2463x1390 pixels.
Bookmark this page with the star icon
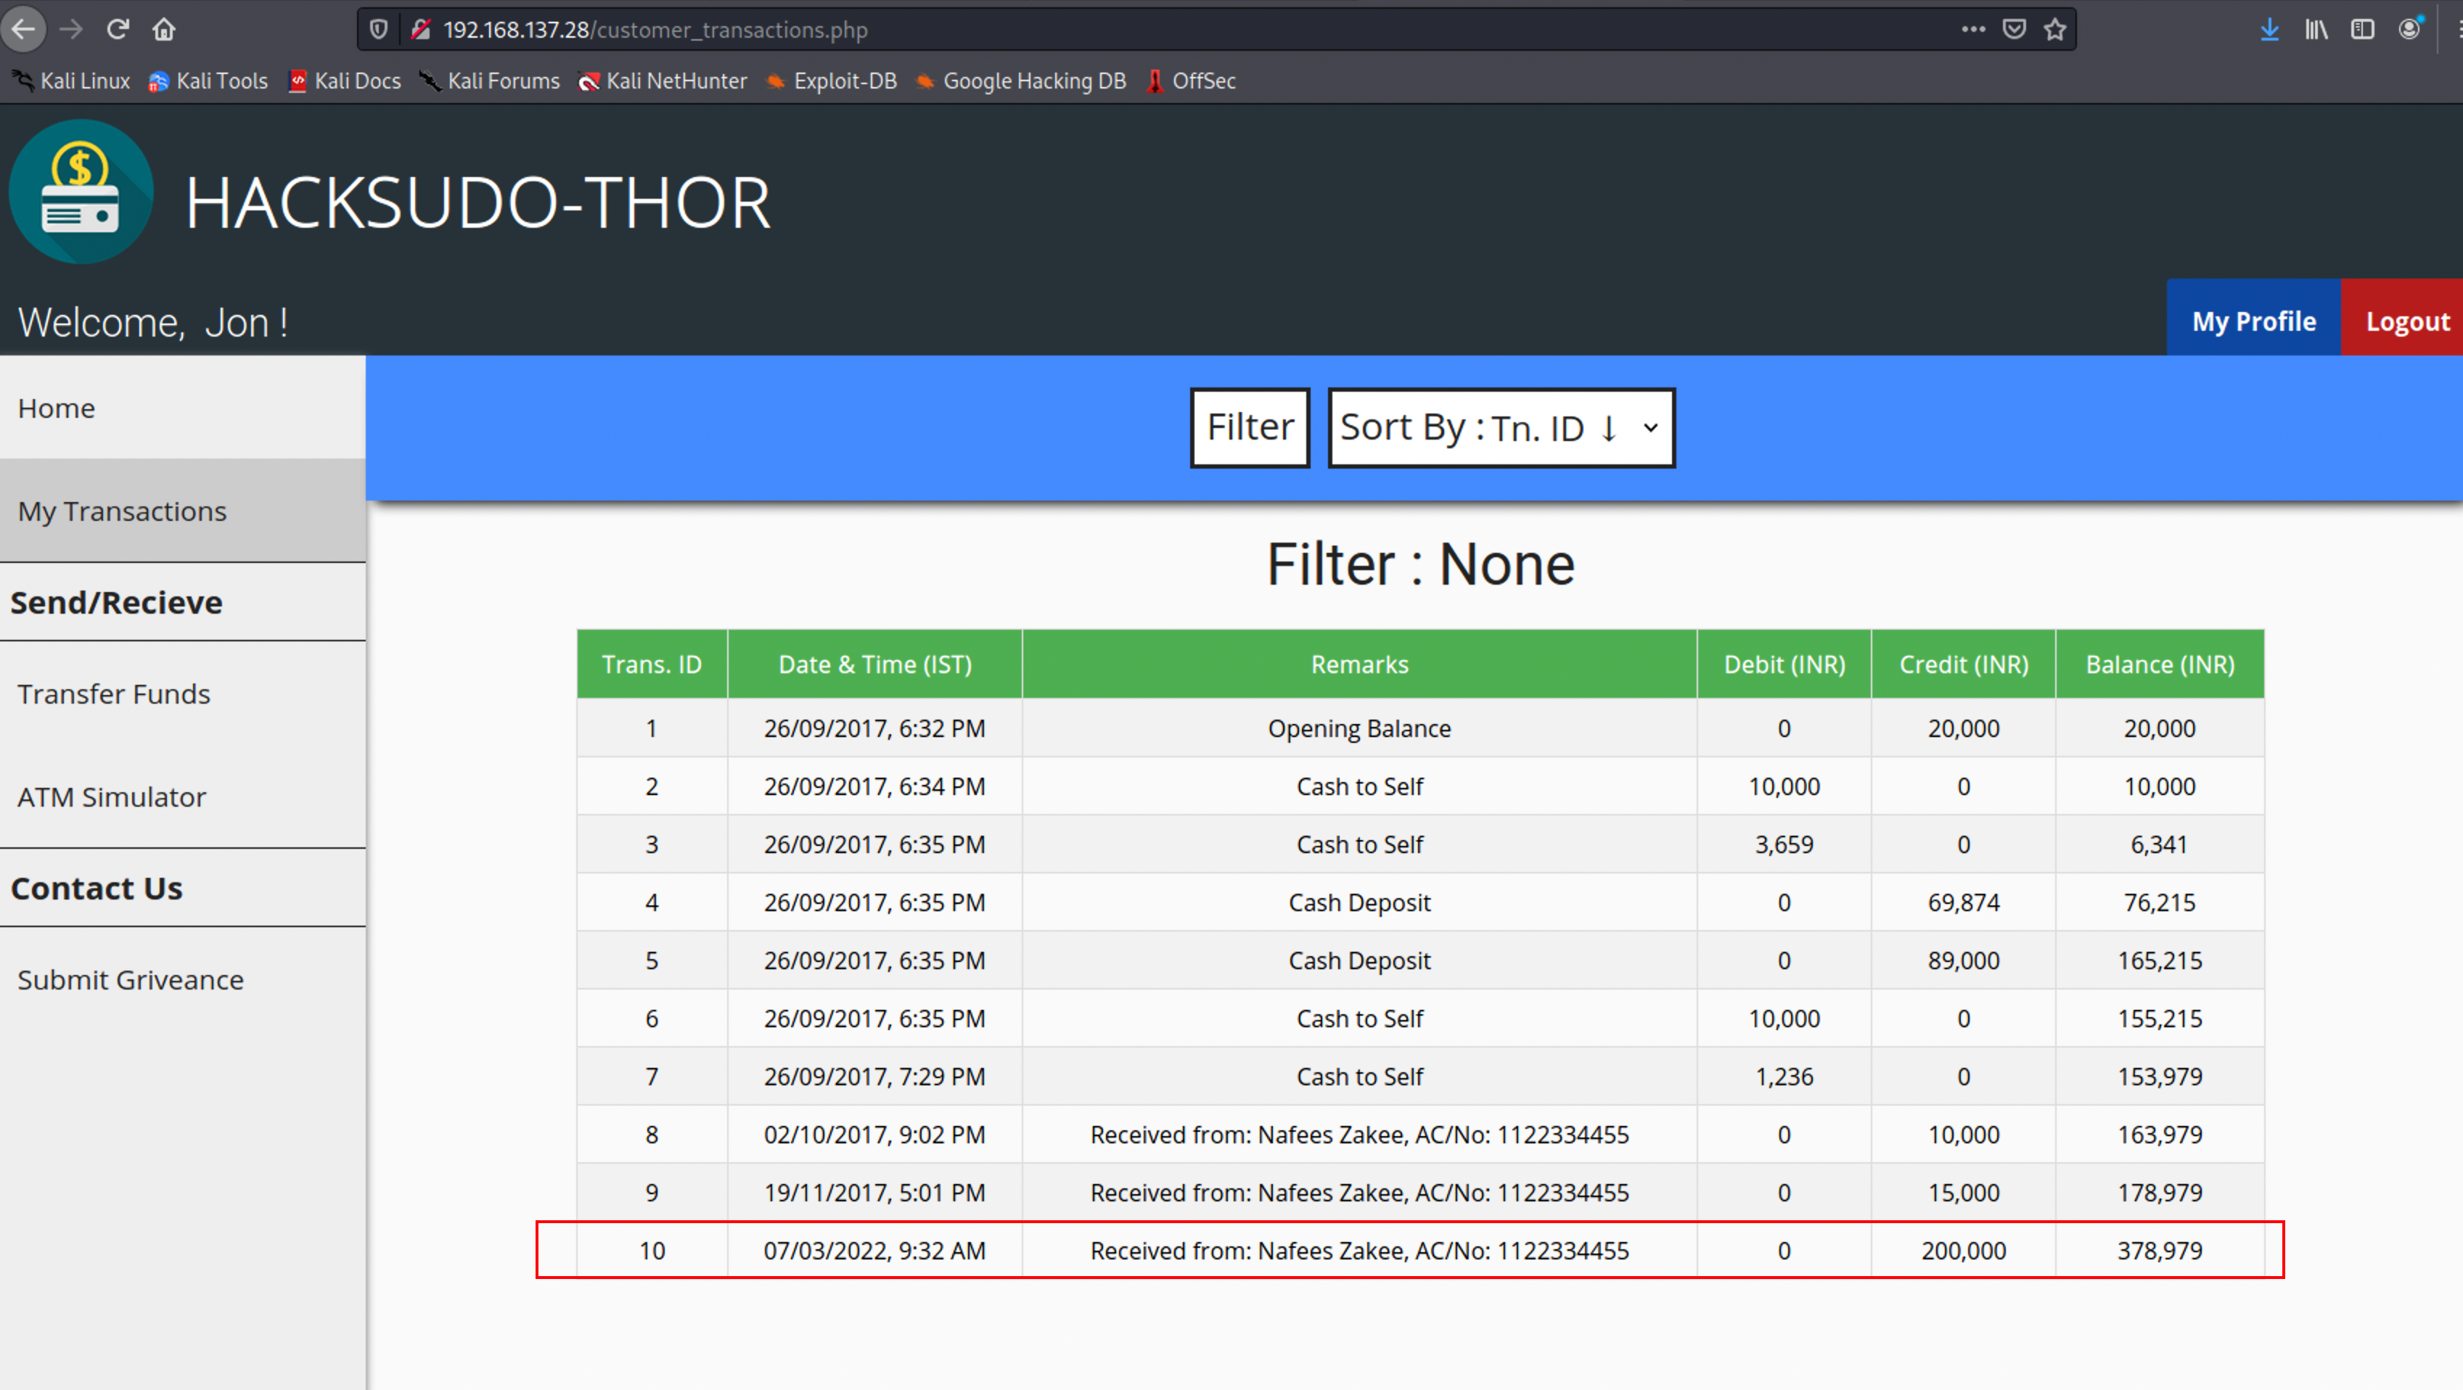tap(2056, 30)
